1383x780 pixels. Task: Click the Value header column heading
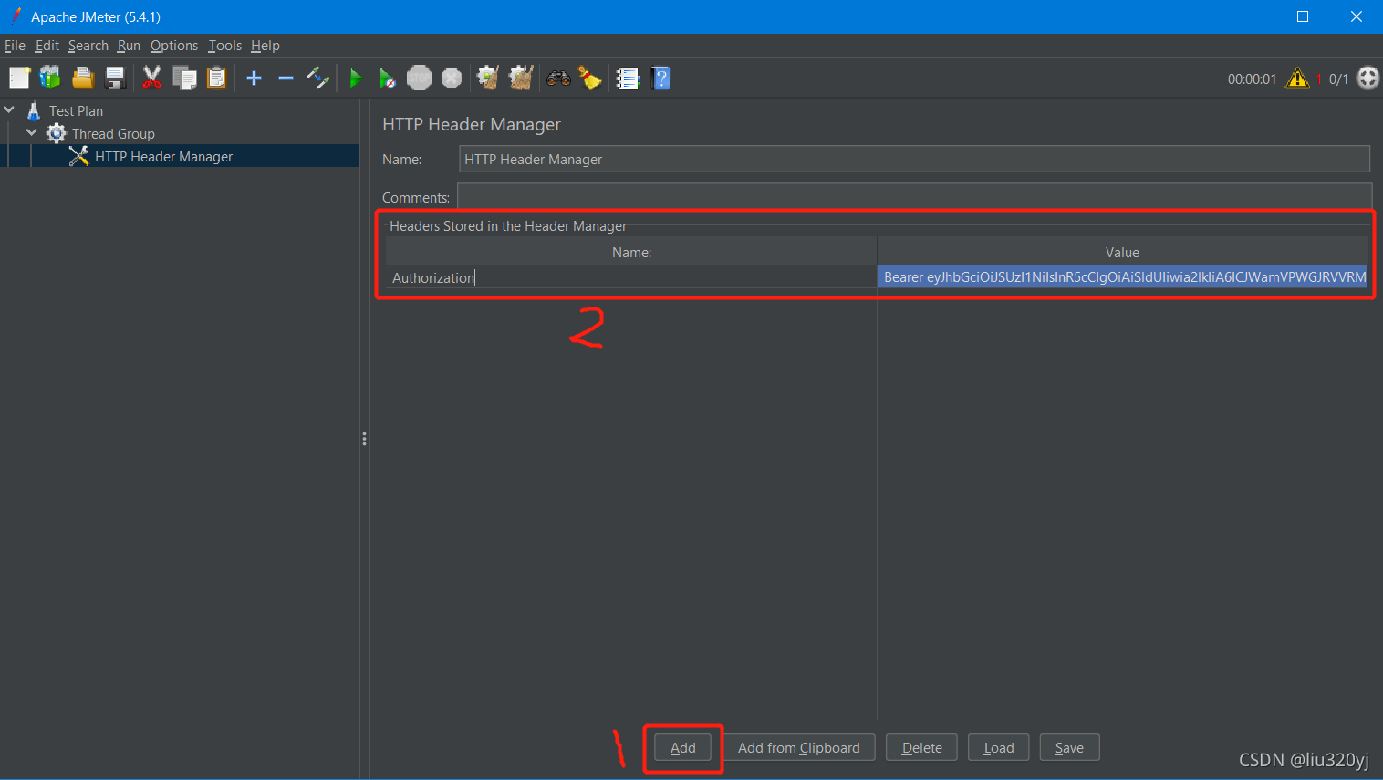click(1123, 252)
